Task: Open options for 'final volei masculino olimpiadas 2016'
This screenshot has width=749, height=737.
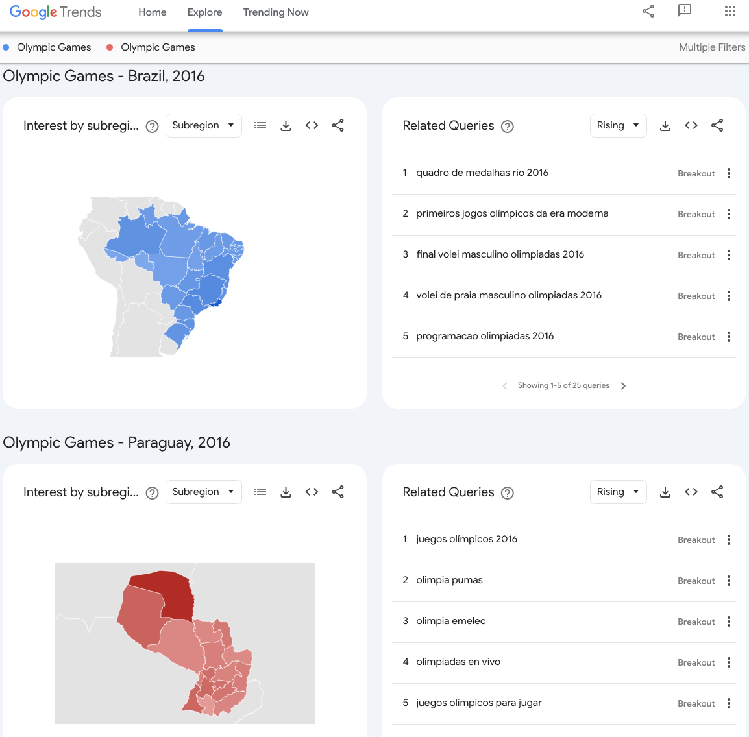Action: tap(729, 255)
